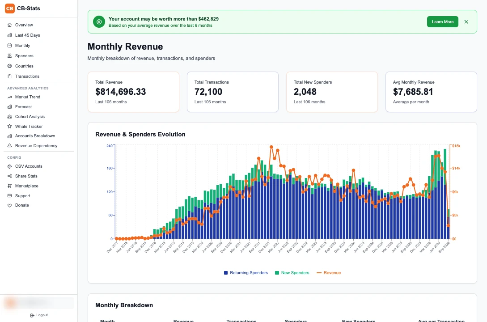This screenshot has width=487, height=322.
Task: Click the Revenue Dependency warning icon
Action: [10, 145]
